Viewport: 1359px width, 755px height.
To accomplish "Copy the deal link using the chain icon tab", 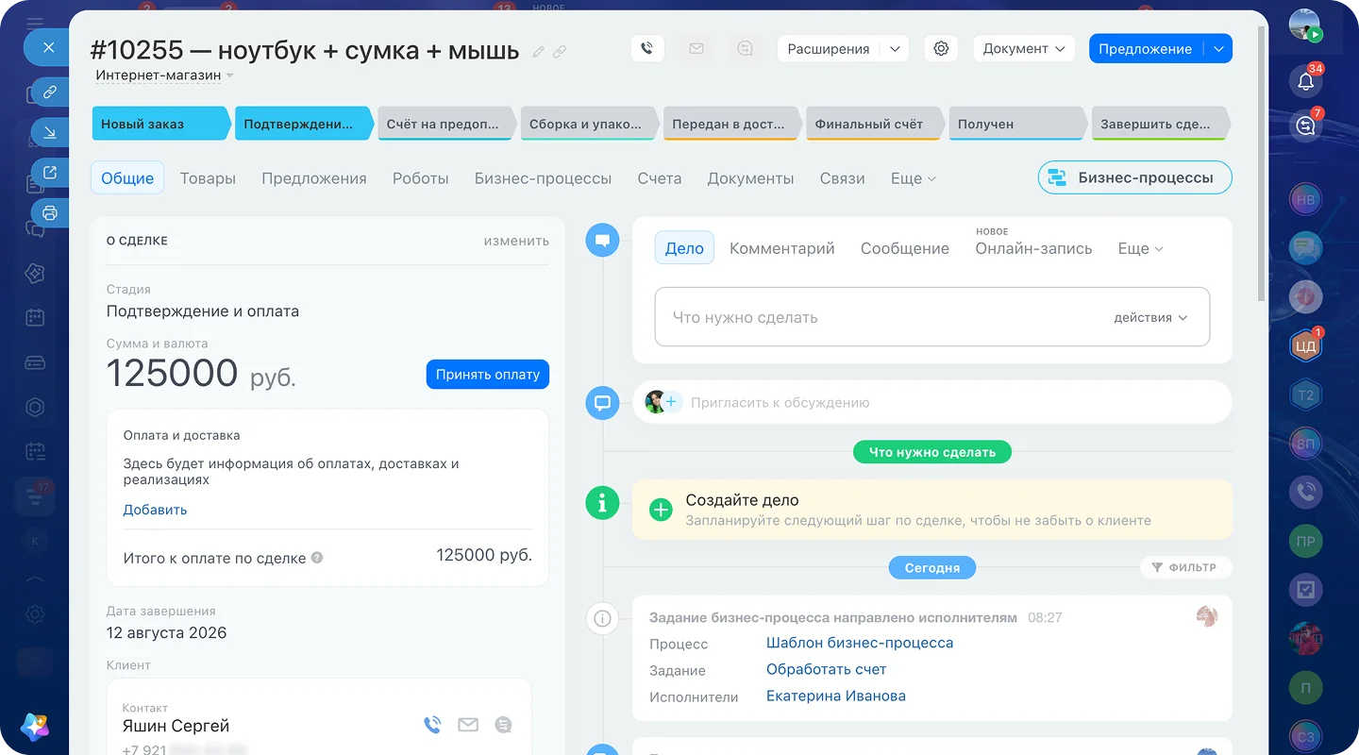I will coord(50,92).
